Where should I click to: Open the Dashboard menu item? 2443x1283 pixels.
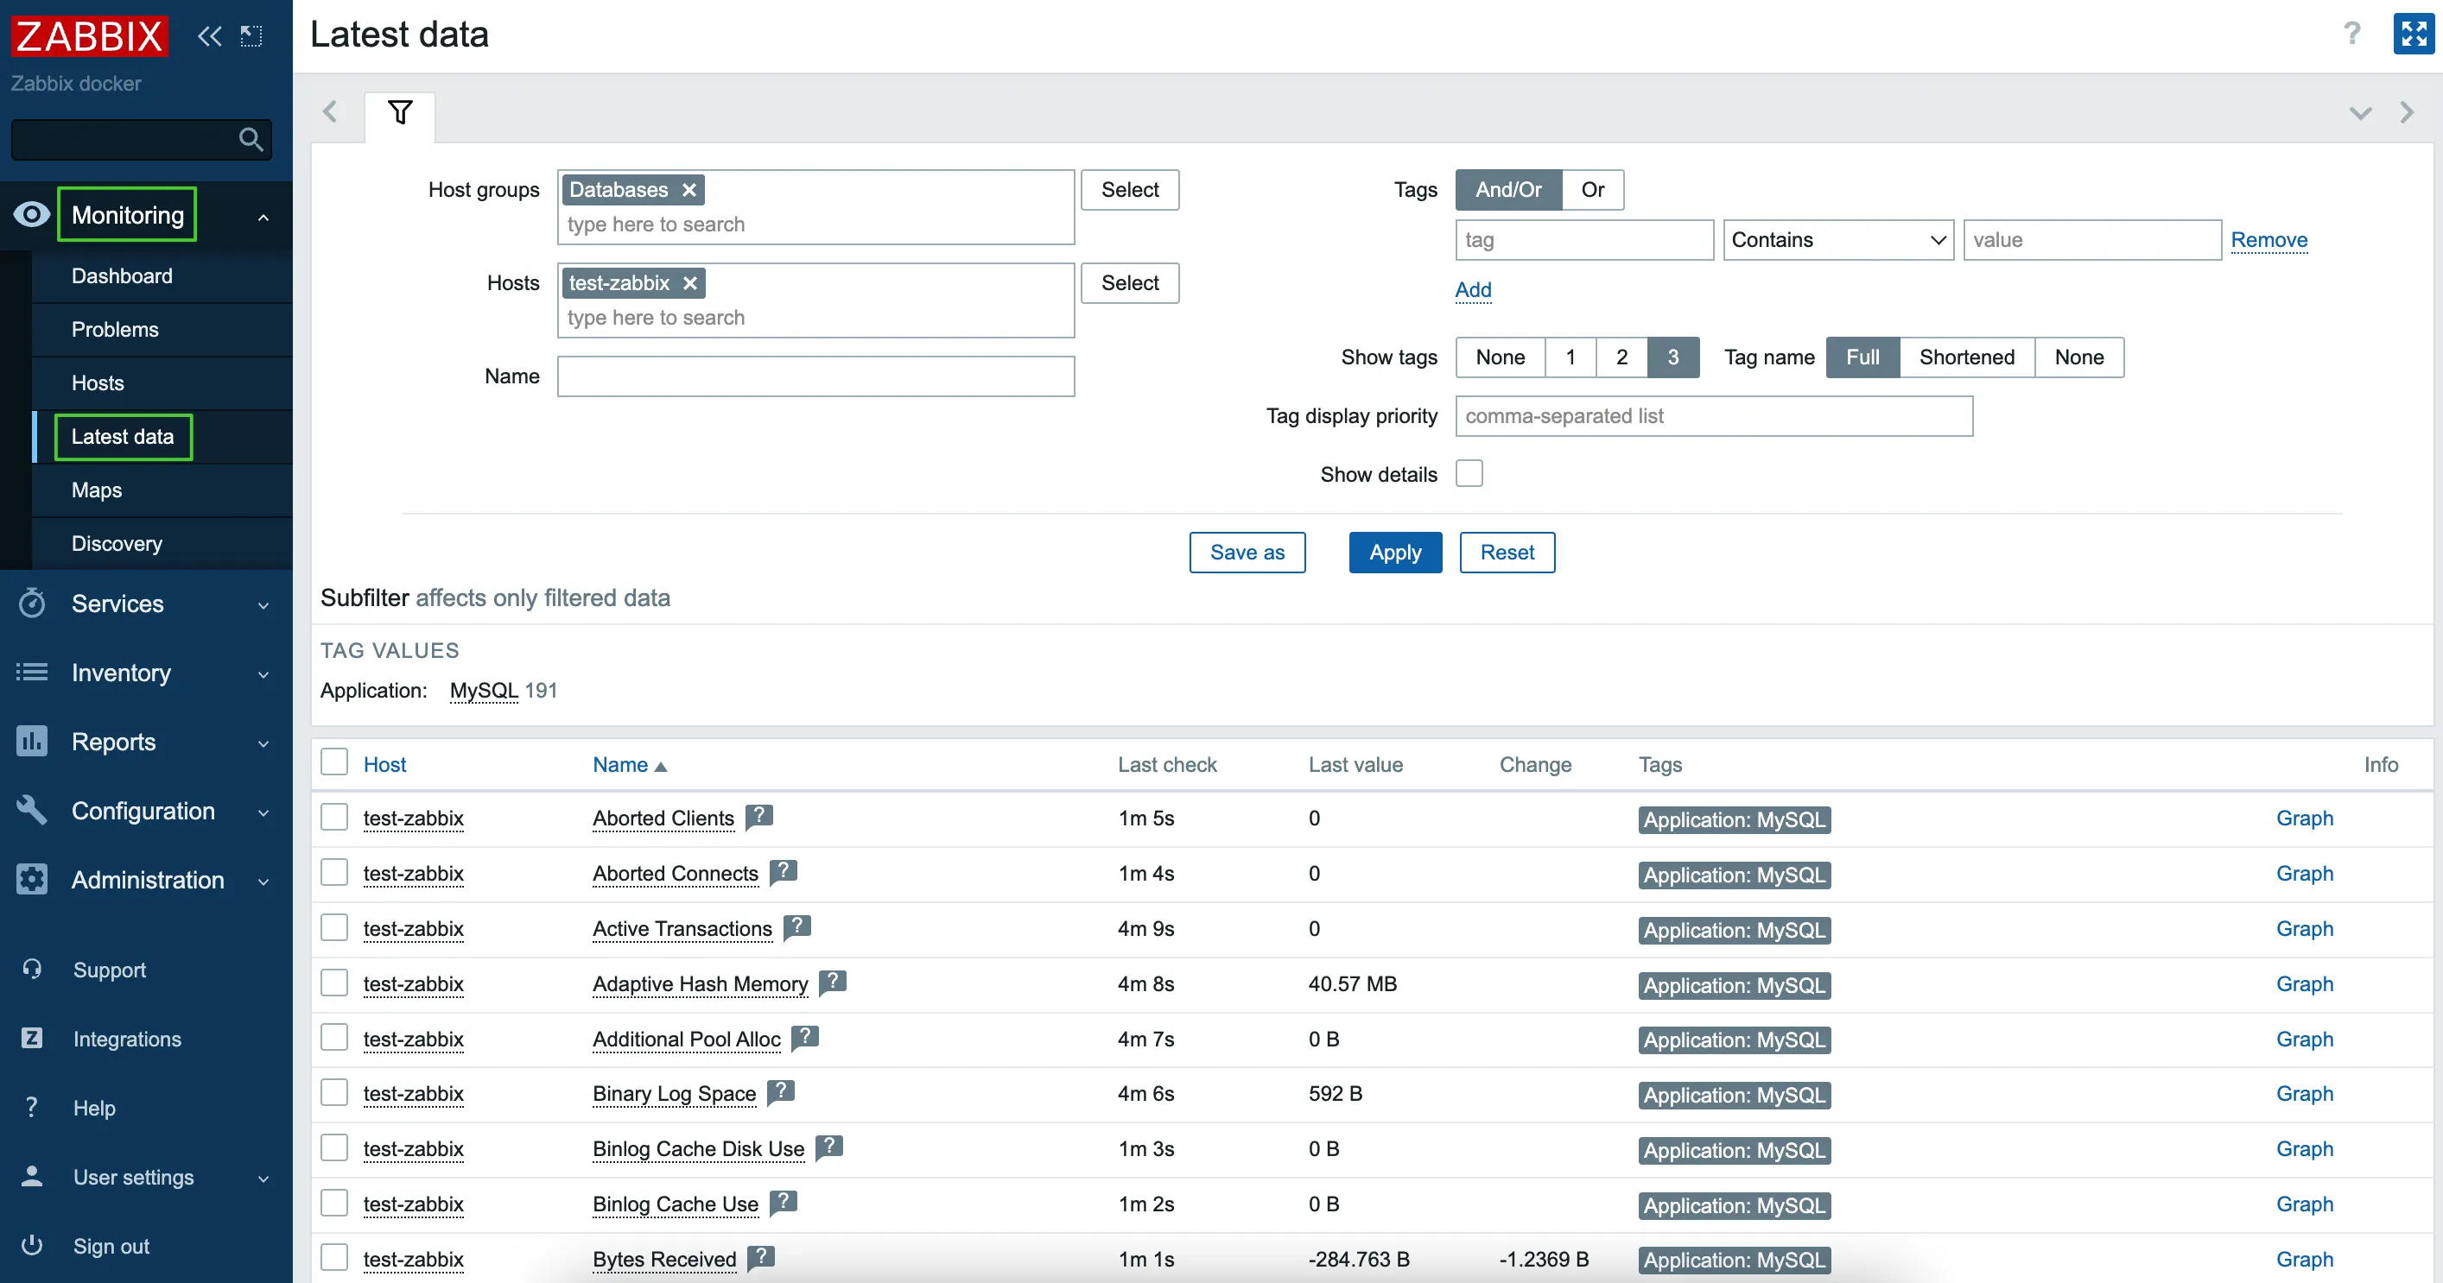[x=123, y=275]
